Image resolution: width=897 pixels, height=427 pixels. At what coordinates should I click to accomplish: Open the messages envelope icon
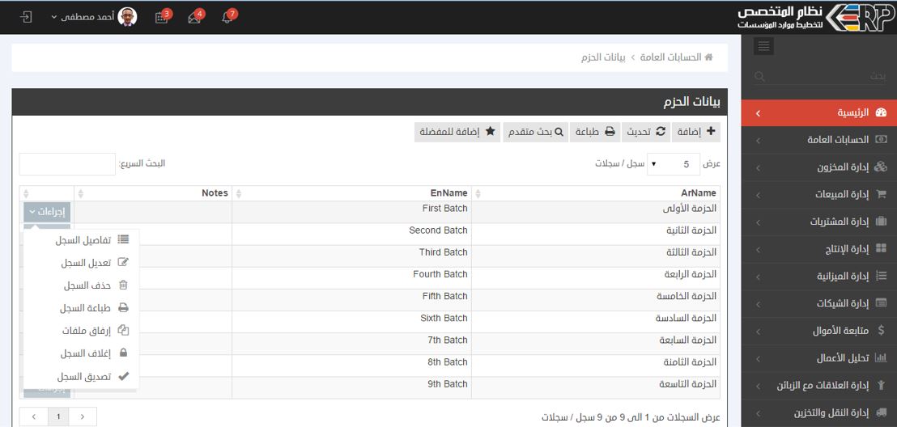coord(194,18)
